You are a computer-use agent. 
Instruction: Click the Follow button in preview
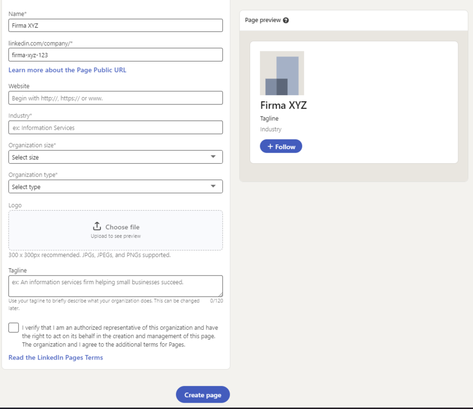pyautogui.click(x=281, y=146)
